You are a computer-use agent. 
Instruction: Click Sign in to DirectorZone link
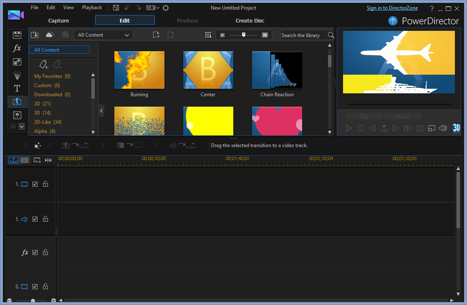click(x=392, y=8)
